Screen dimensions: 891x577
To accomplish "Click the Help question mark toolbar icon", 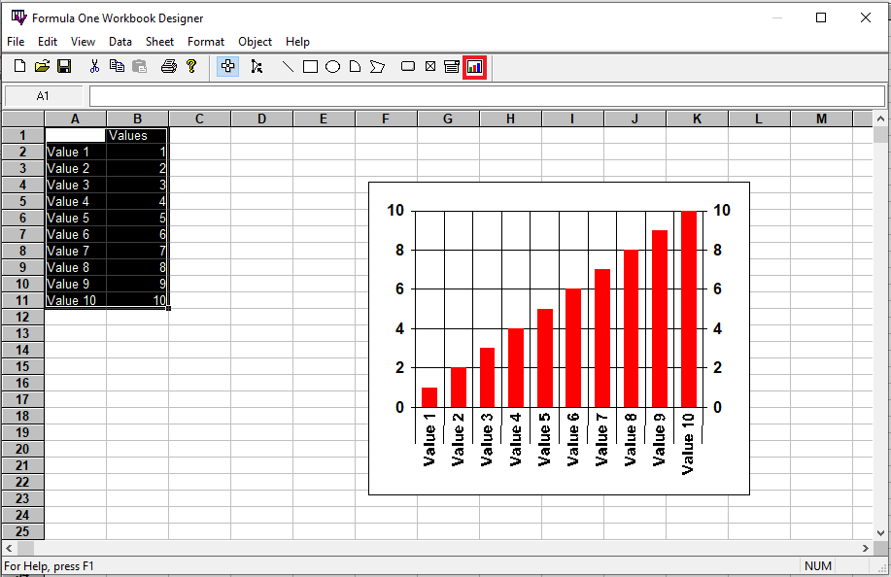I will 191,66.
